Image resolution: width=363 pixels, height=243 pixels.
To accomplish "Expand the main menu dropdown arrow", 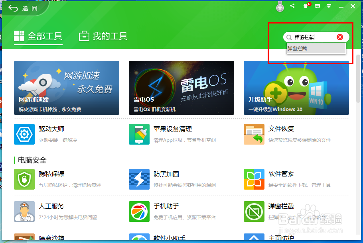I will (329, 6).
